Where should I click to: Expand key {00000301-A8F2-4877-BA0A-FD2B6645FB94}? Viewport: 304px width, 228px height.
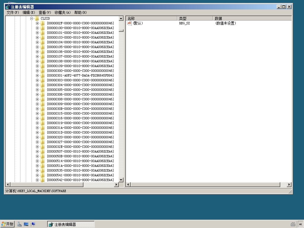pyautogui.click(x=37, y=76)
